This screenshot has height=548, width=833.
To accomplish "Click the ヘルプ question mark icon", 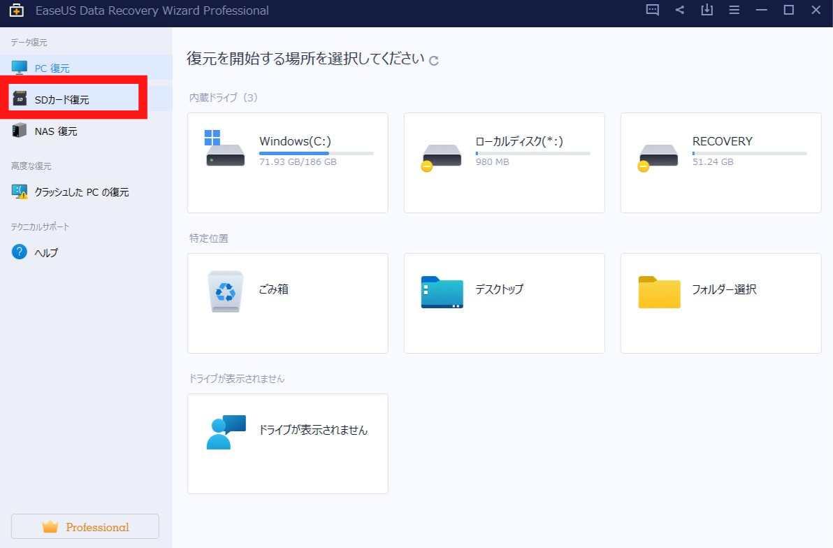I will (x=20, y=252).
